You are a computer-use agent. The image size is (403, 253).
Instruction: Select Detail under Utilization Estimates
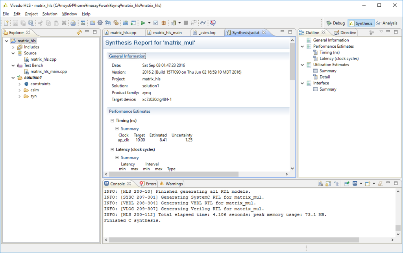[x=325, y=77]
